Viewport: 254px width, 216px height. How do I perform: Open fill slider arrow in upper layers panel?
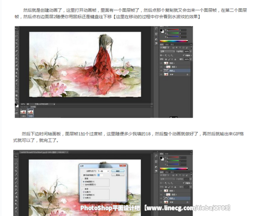coord(191,59)
